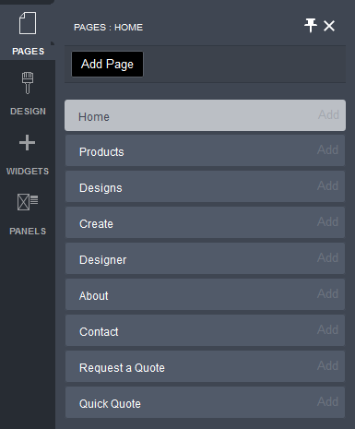Select the Home page in list
The height and width of the screenshot is (429, 355).
(205, 115)
